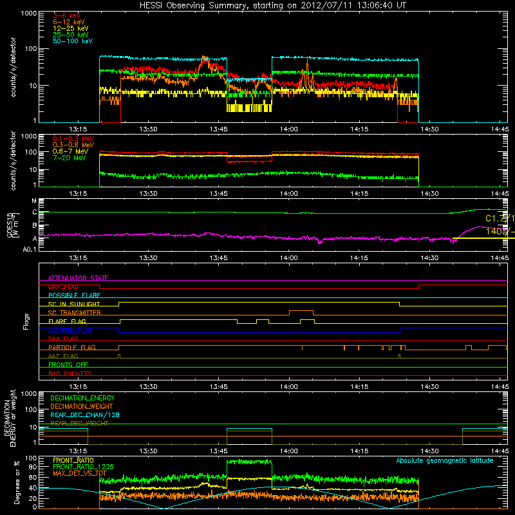This screenshot has width=515, height=515.
Task: Select the MAX_DET_VS_TOT legend label
Action: pos(80,474)
